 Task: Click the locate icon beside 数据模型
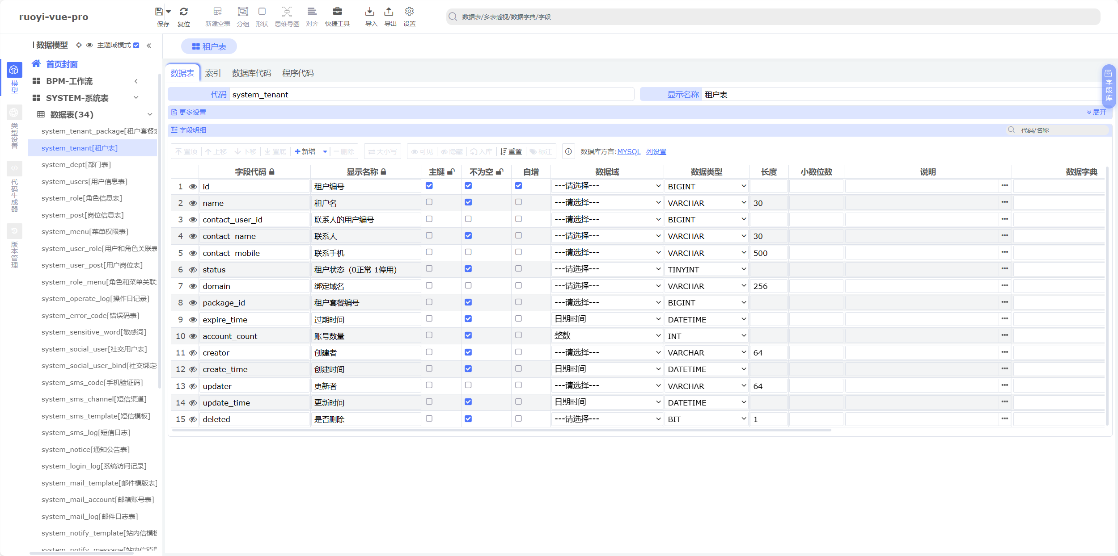(x=79, y=45)
